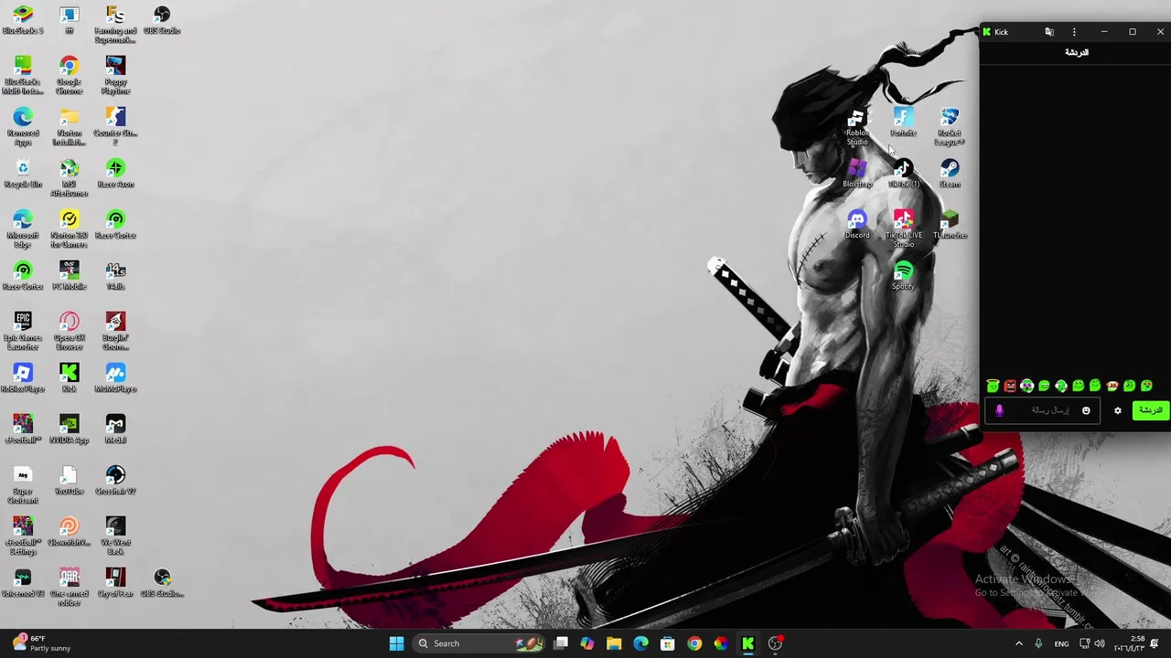Click the microphone icon in Kick chat input
This screenshot has height=658, width=1171.
[x=999, y=411]
